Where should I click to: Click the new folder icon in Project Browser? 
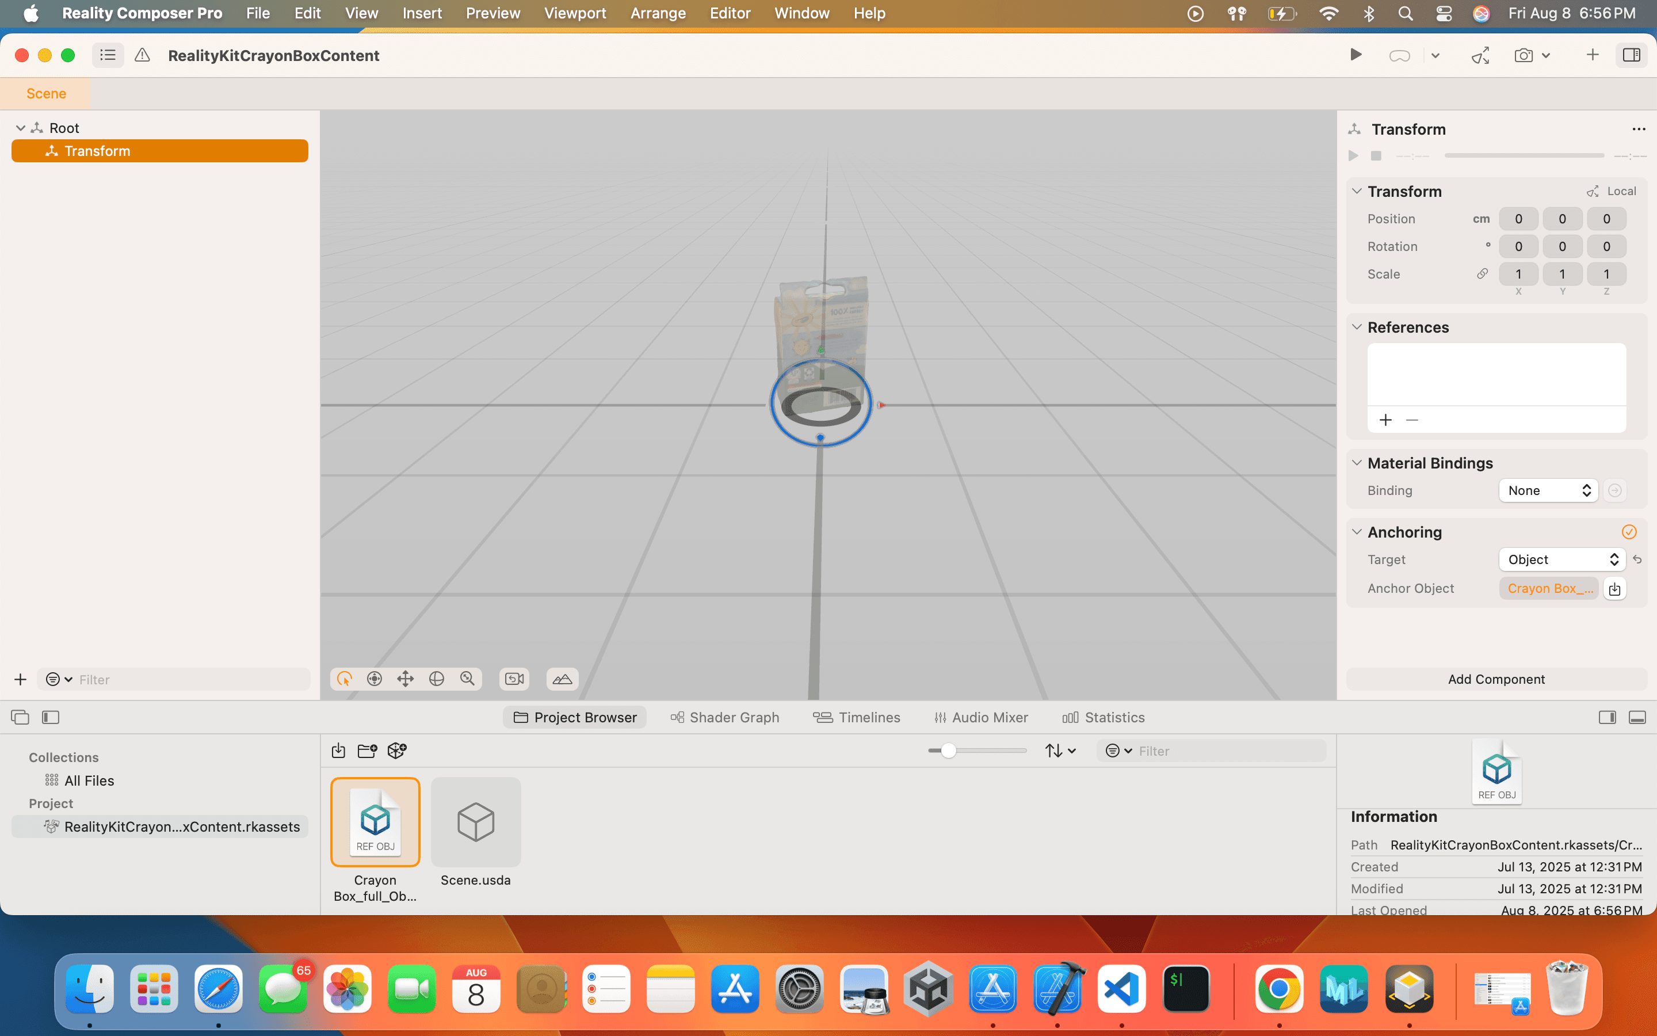pos(367,751)
